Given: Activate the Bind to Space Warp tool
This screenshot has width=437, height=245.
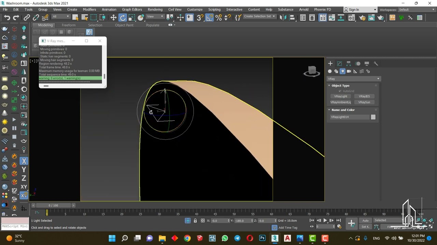Looking at the screenshot, I should pyautogui.click(x=45, y=18).
